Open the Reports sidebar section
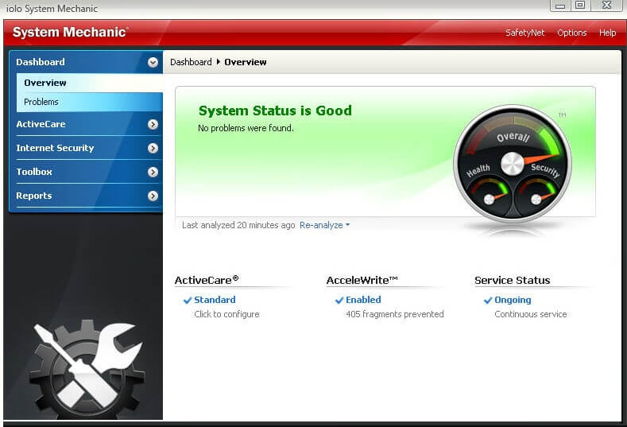 pos(86,196)
